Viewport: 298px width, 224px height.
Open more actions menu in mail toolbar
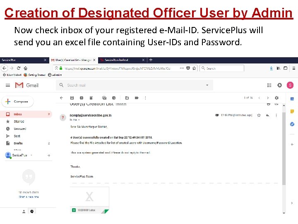145,98
